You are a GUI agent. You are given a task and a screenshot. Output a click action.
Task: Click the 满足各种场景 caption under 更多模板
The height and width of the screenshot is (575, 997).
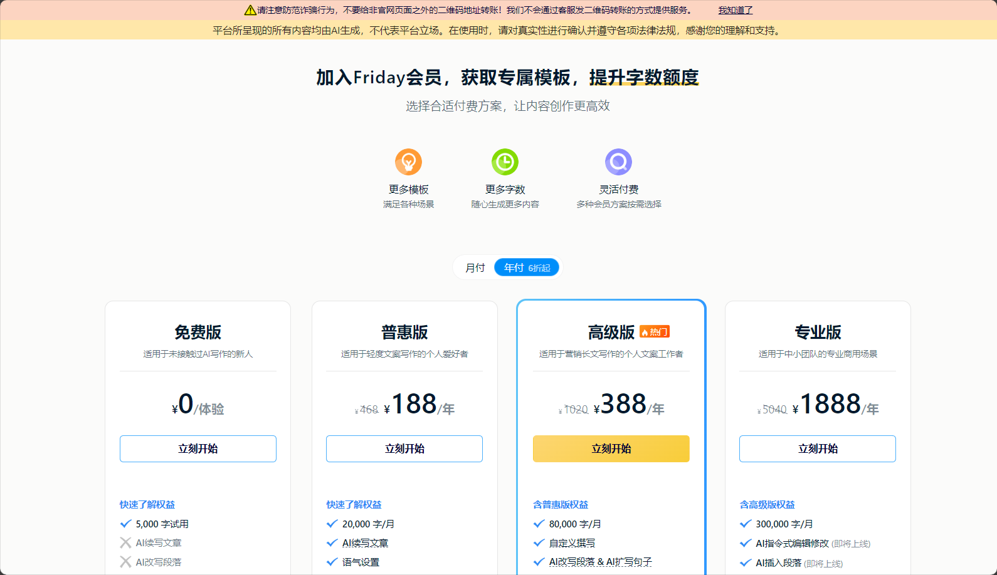[x=408, y=204]
